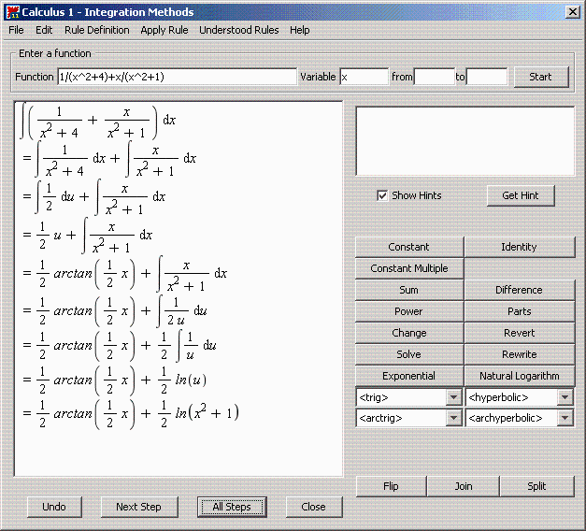The height and width of the screenshot is (531, 586).
Task: Click the Start button
Action: coord(540,77)
